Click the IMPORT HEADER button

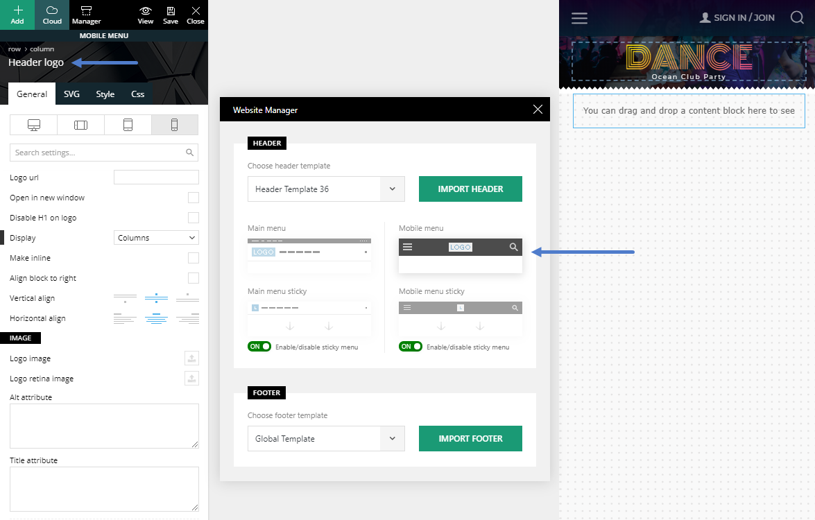(x=470, y=189)
